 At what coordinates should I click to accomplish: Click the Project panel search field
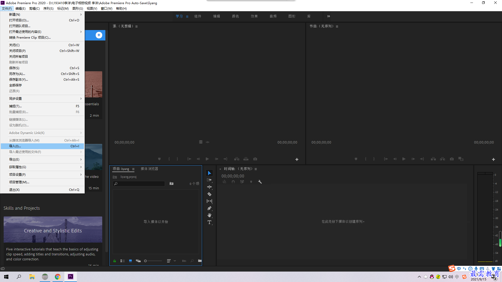click(x=139, y=184)
